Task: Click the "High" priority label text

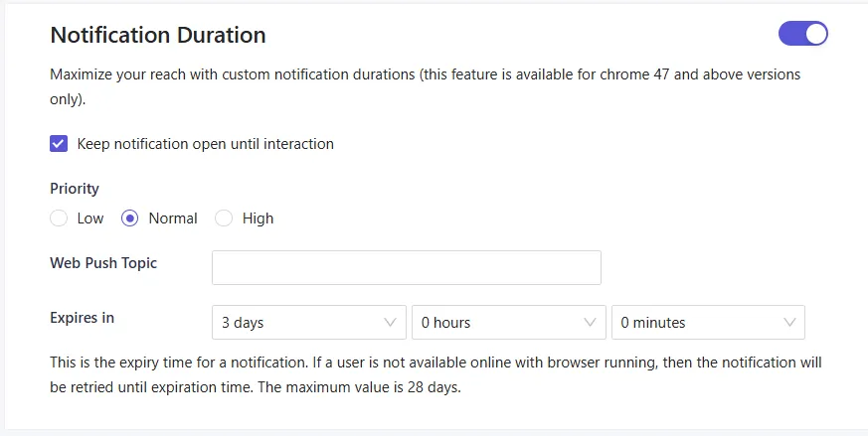Action: click(x=258, y=218)
